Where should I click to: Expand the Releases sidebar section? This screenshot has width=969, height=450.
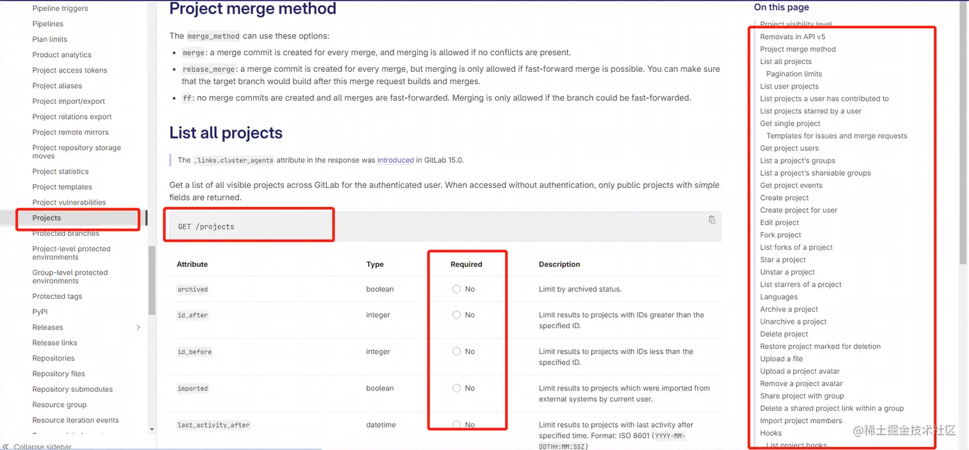point(138,328)
